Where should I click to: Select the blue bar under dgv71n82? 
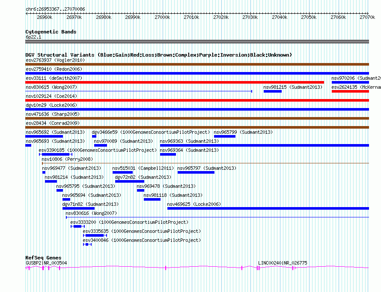pyautogui.click(x=78, y=208)
